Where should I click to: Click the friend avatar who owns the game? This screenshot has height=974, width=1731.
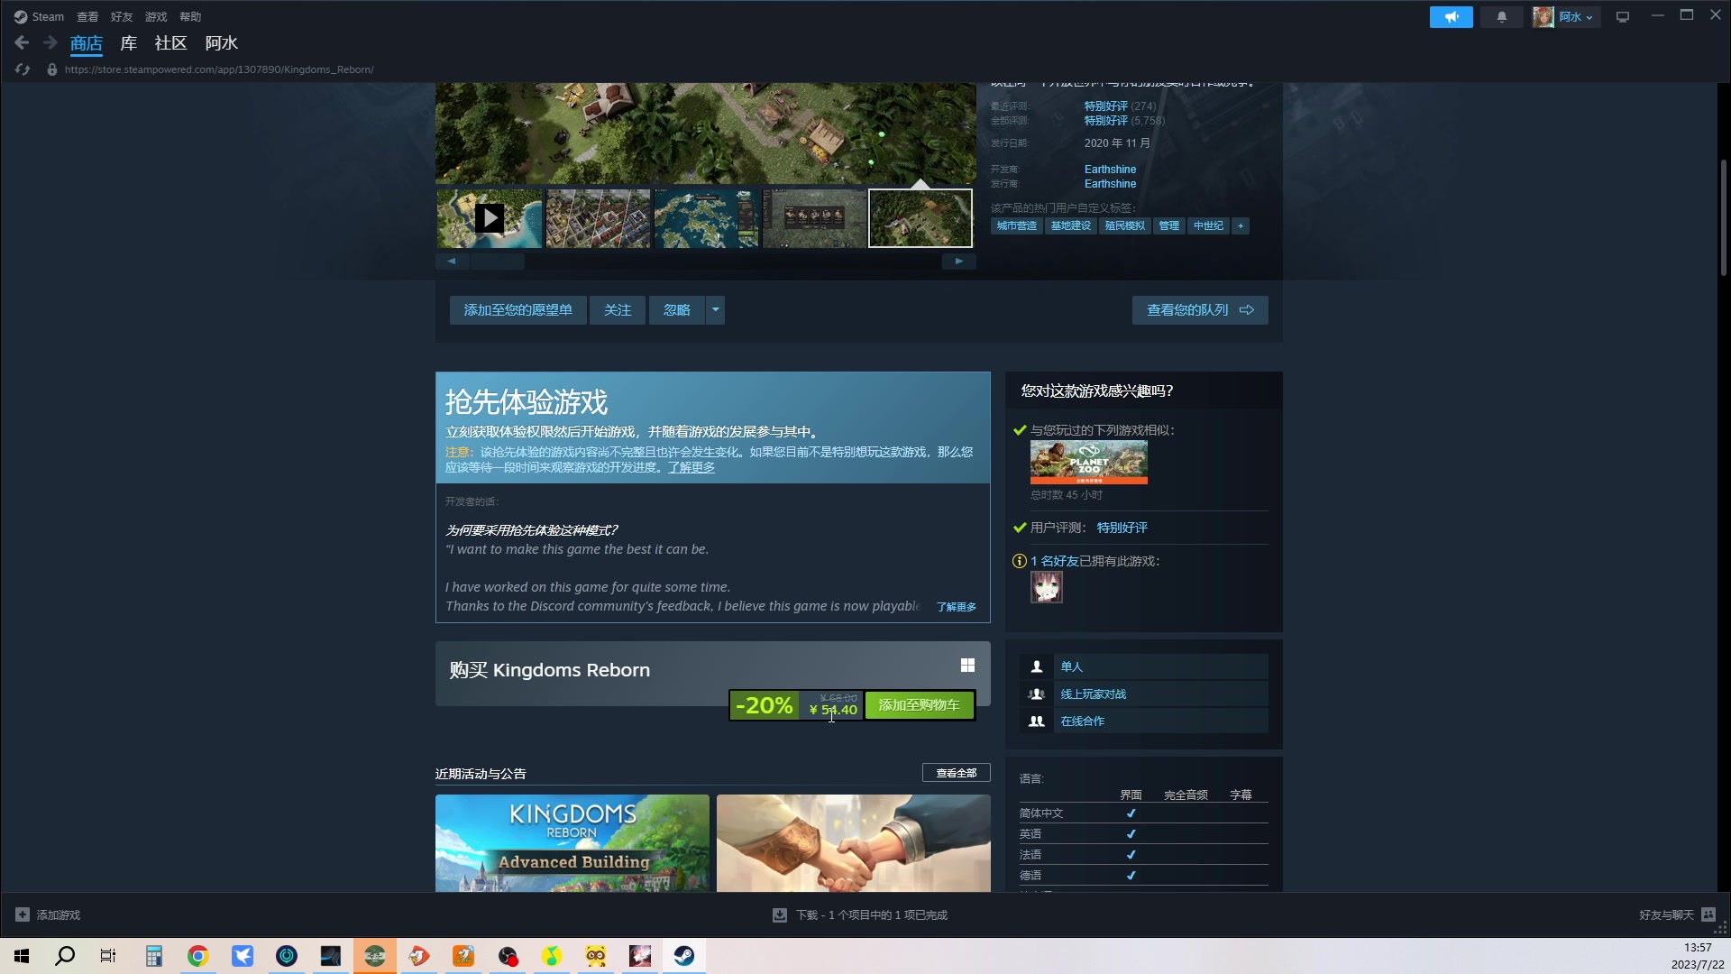click(1047, 587)
